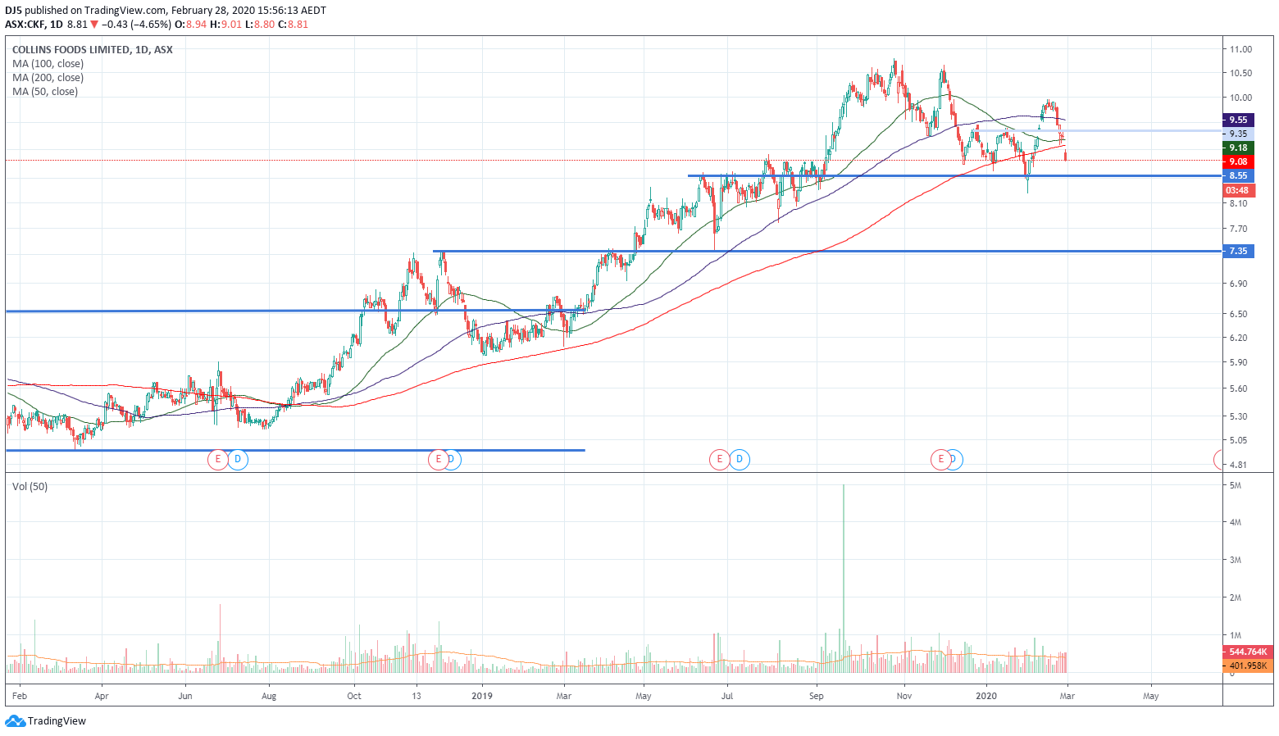Image resolution: width=1279 pixels, height=736 pixels.
Task: Click the 9.08 red price label
Action: (x=1238, y=161)
